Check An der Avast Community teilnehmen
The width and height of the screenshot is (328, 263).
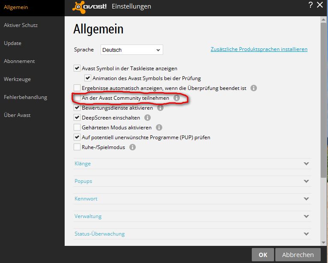point(77,98)
